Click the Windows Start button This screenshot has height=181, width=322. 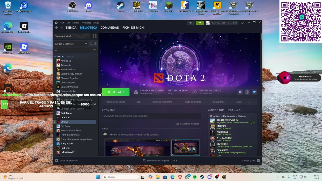(x=98, y=177)
